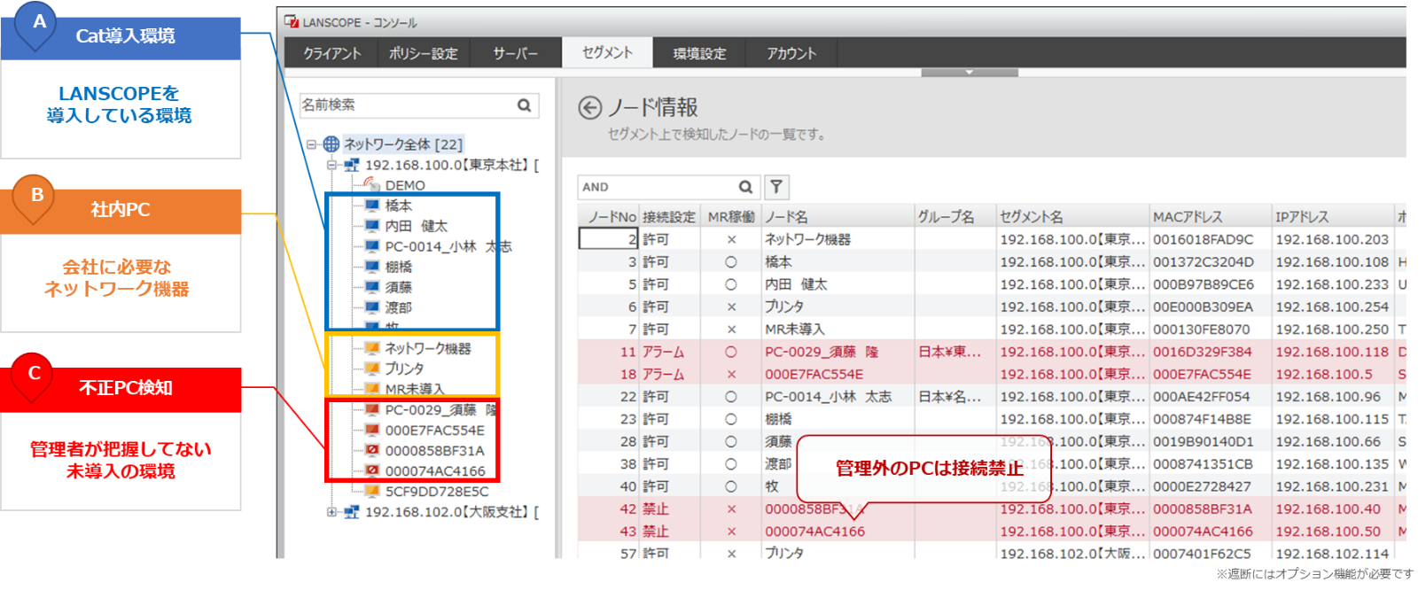1426x590 pixels.
Task: Click the IP address 192.168.100.5
Action: point(1324,374)
